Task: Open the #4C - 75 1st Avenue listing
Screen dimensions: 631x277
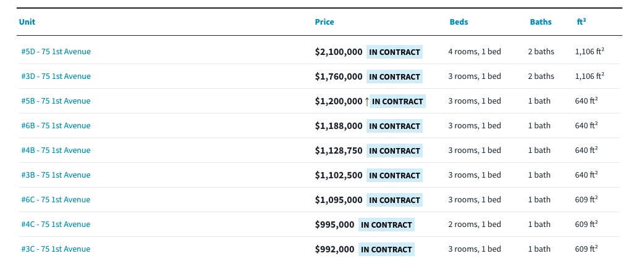Action: [56, 225]
